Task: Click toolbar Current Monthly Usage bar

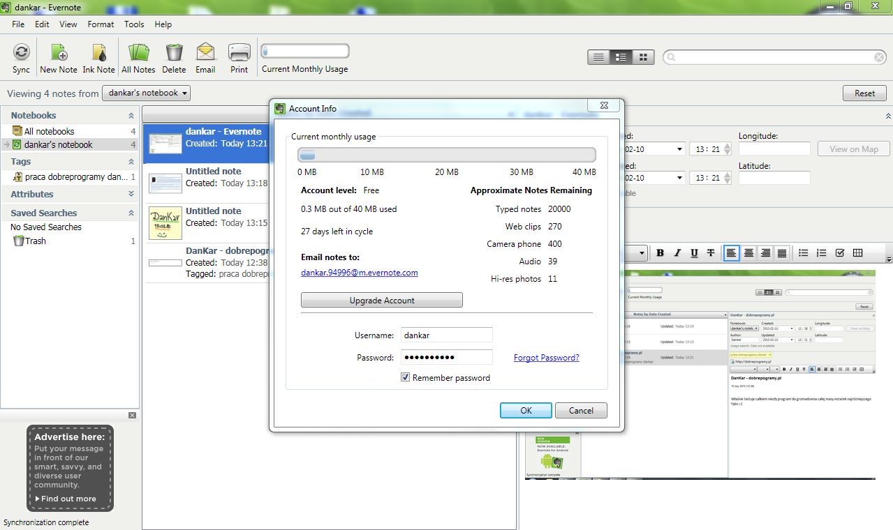Action: pyautogui.click(x=305, y=51)
